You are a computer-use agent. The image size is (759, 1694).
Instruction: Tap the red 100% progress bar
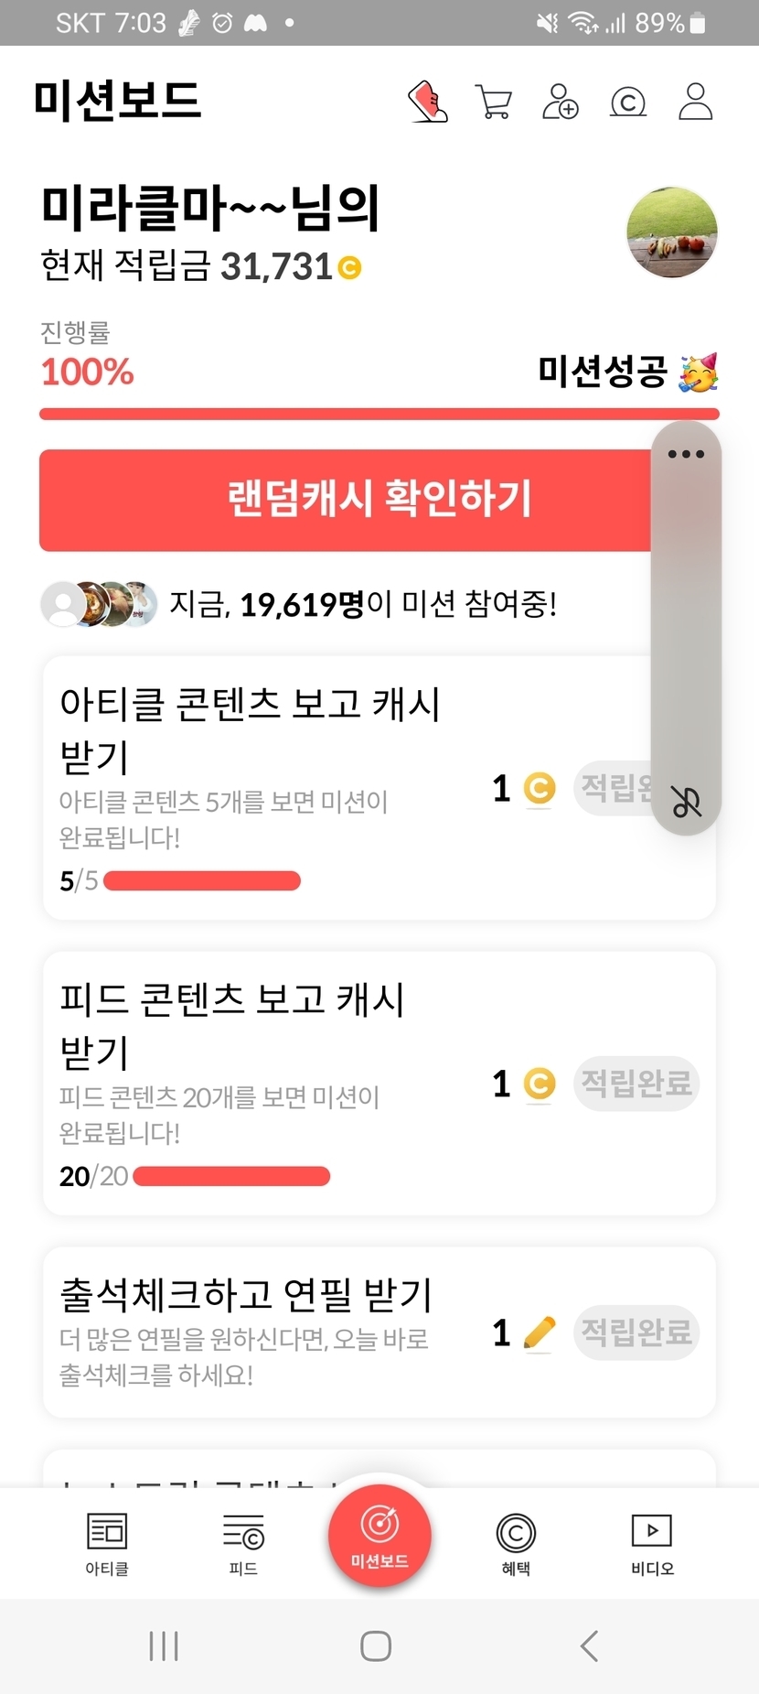pyautogui.click(x=379, y=414)
